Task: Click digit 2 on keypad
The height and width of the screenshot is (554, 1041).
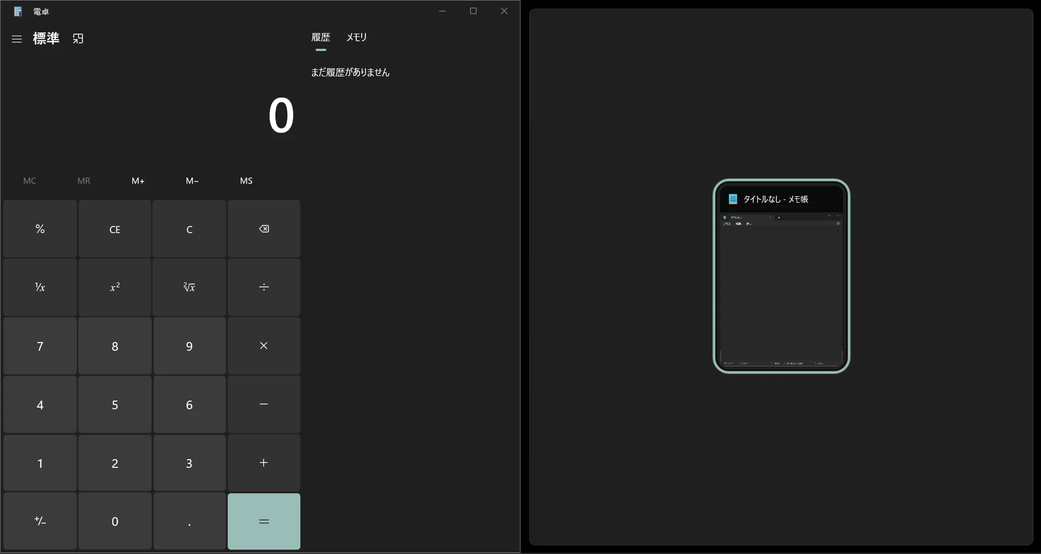Action: tap(115, 463)
